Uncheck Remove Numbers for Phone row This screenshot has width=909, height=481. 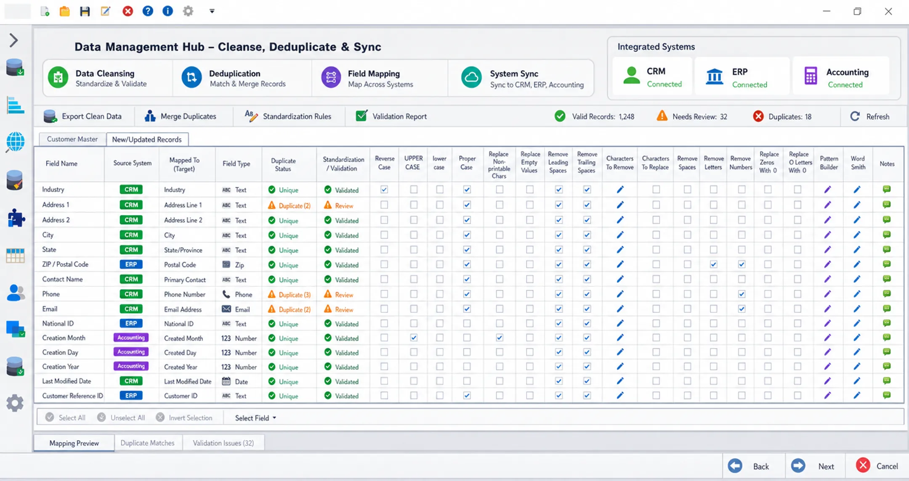tap(742, 294)
